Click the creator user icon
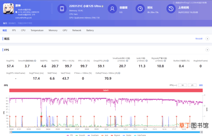This screenshot has width=212, height=137. [x=112, y=9]
